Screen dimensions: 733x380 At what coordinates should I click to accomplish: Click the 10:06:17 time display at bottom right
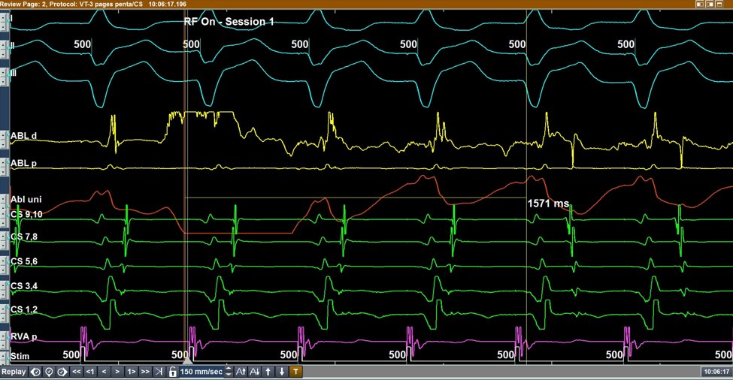point(716,372)
